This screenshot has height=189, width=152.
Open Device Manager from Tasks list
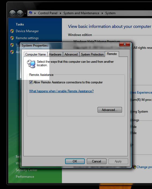pyautogui.click(x=27, y=31)
